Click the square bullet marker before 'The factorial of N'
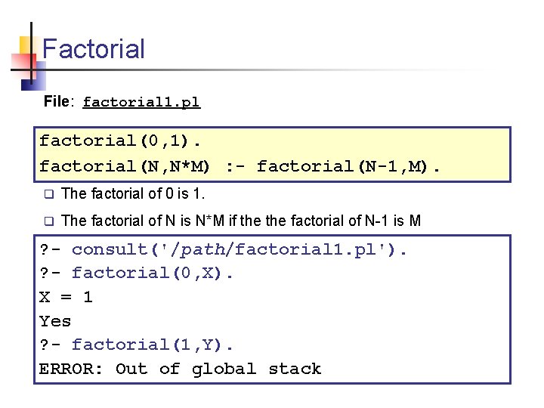The width and height of the screenshot is (544, 408). click(49, 221)
